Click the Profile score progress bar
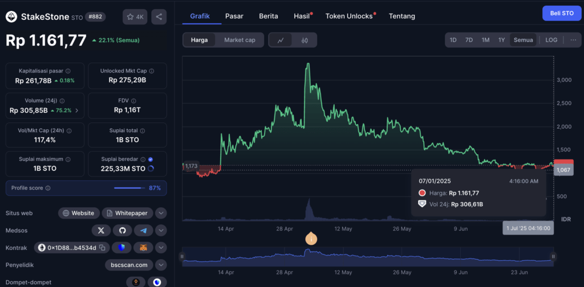Viewport: 584px width, 287px height. (129, 188)
